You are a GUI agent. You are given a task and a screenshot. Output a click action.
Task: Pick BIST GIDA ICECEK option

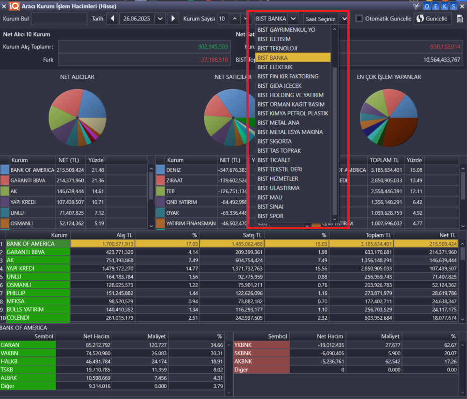pyautogui.click(x=293, y=85)
